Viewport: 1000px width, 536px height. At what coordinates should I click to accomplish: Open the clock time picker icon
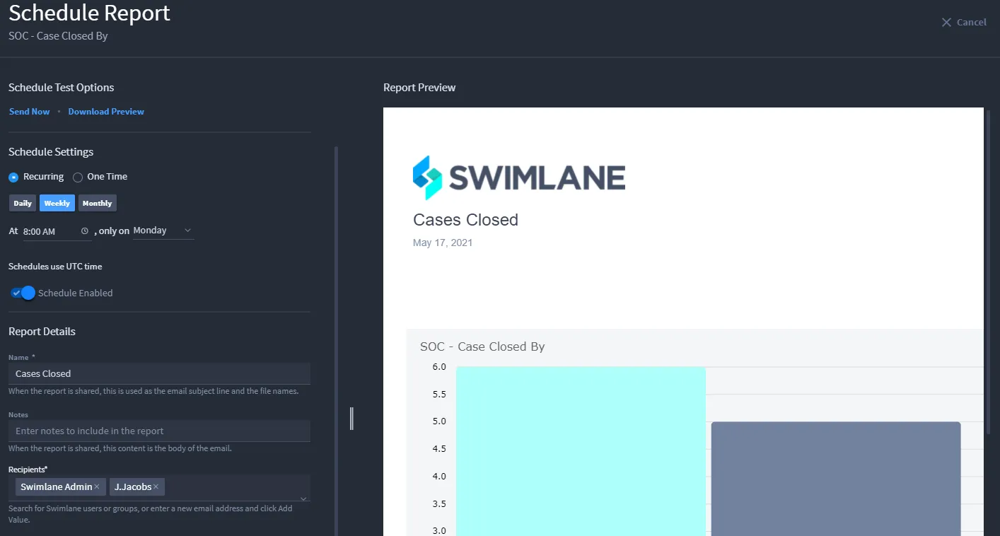tap(85, 231)
